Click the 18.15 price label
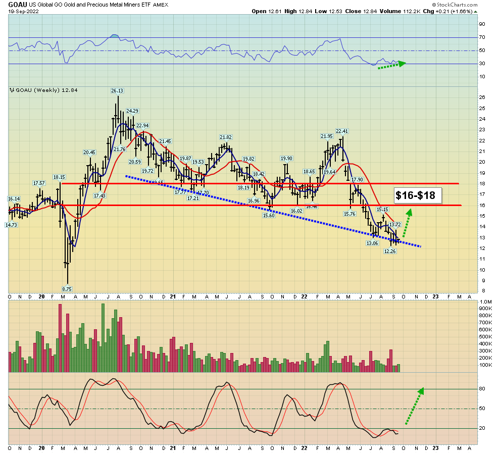The width and height of the screenshot is (500, 453). (x=59, y=177)
